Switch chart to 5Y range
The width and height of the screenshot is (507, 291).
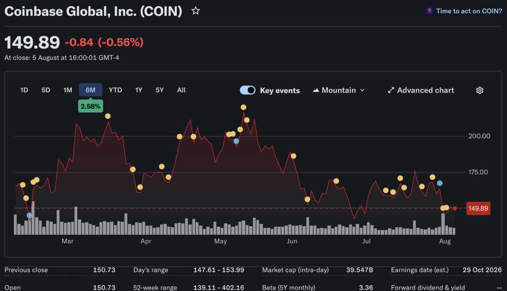pos(160,90)
